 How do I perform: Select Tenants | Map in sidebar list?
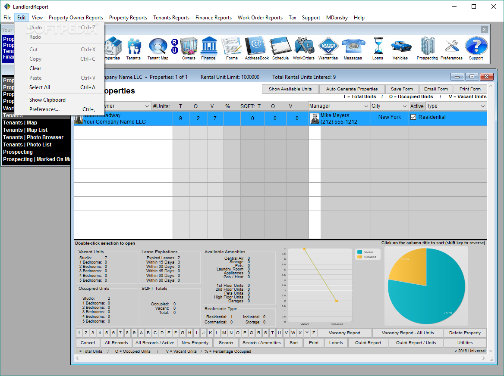(x=20, y=123)
